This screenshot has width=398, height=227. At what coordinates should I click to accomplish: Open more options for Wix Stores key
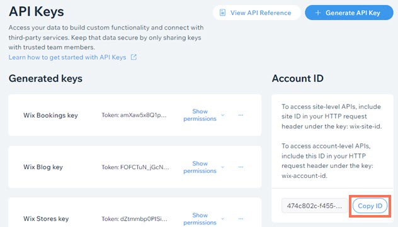coord(241,219)
